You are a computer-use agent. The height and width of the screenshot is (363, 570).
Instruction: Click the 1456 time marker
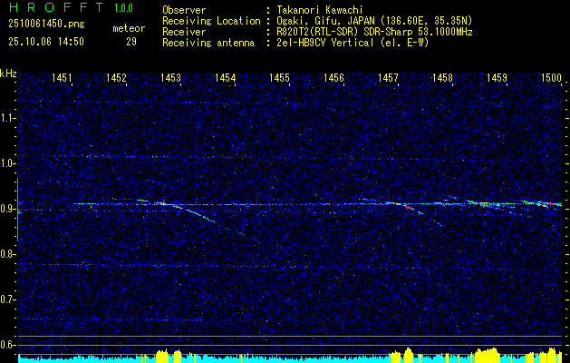333,77
